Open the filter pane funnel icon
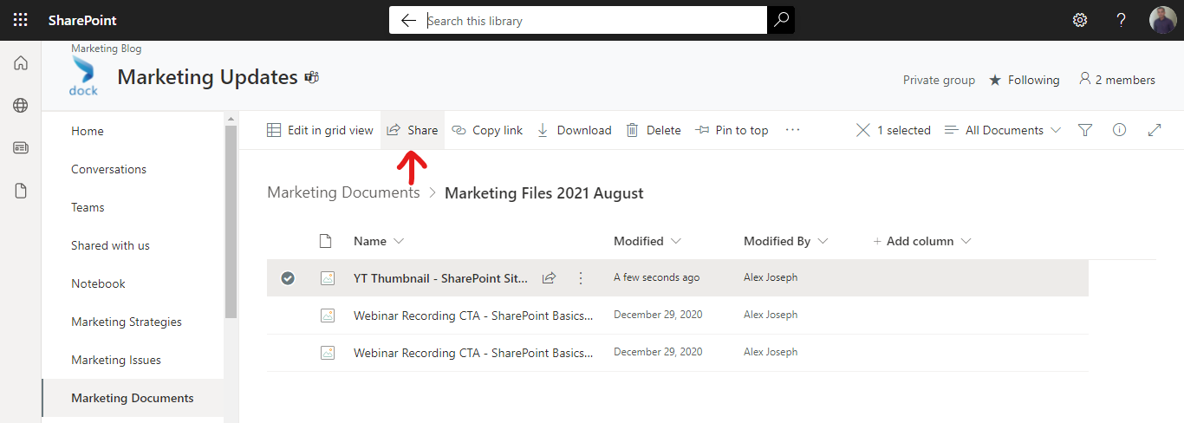 click(1085, 130)
